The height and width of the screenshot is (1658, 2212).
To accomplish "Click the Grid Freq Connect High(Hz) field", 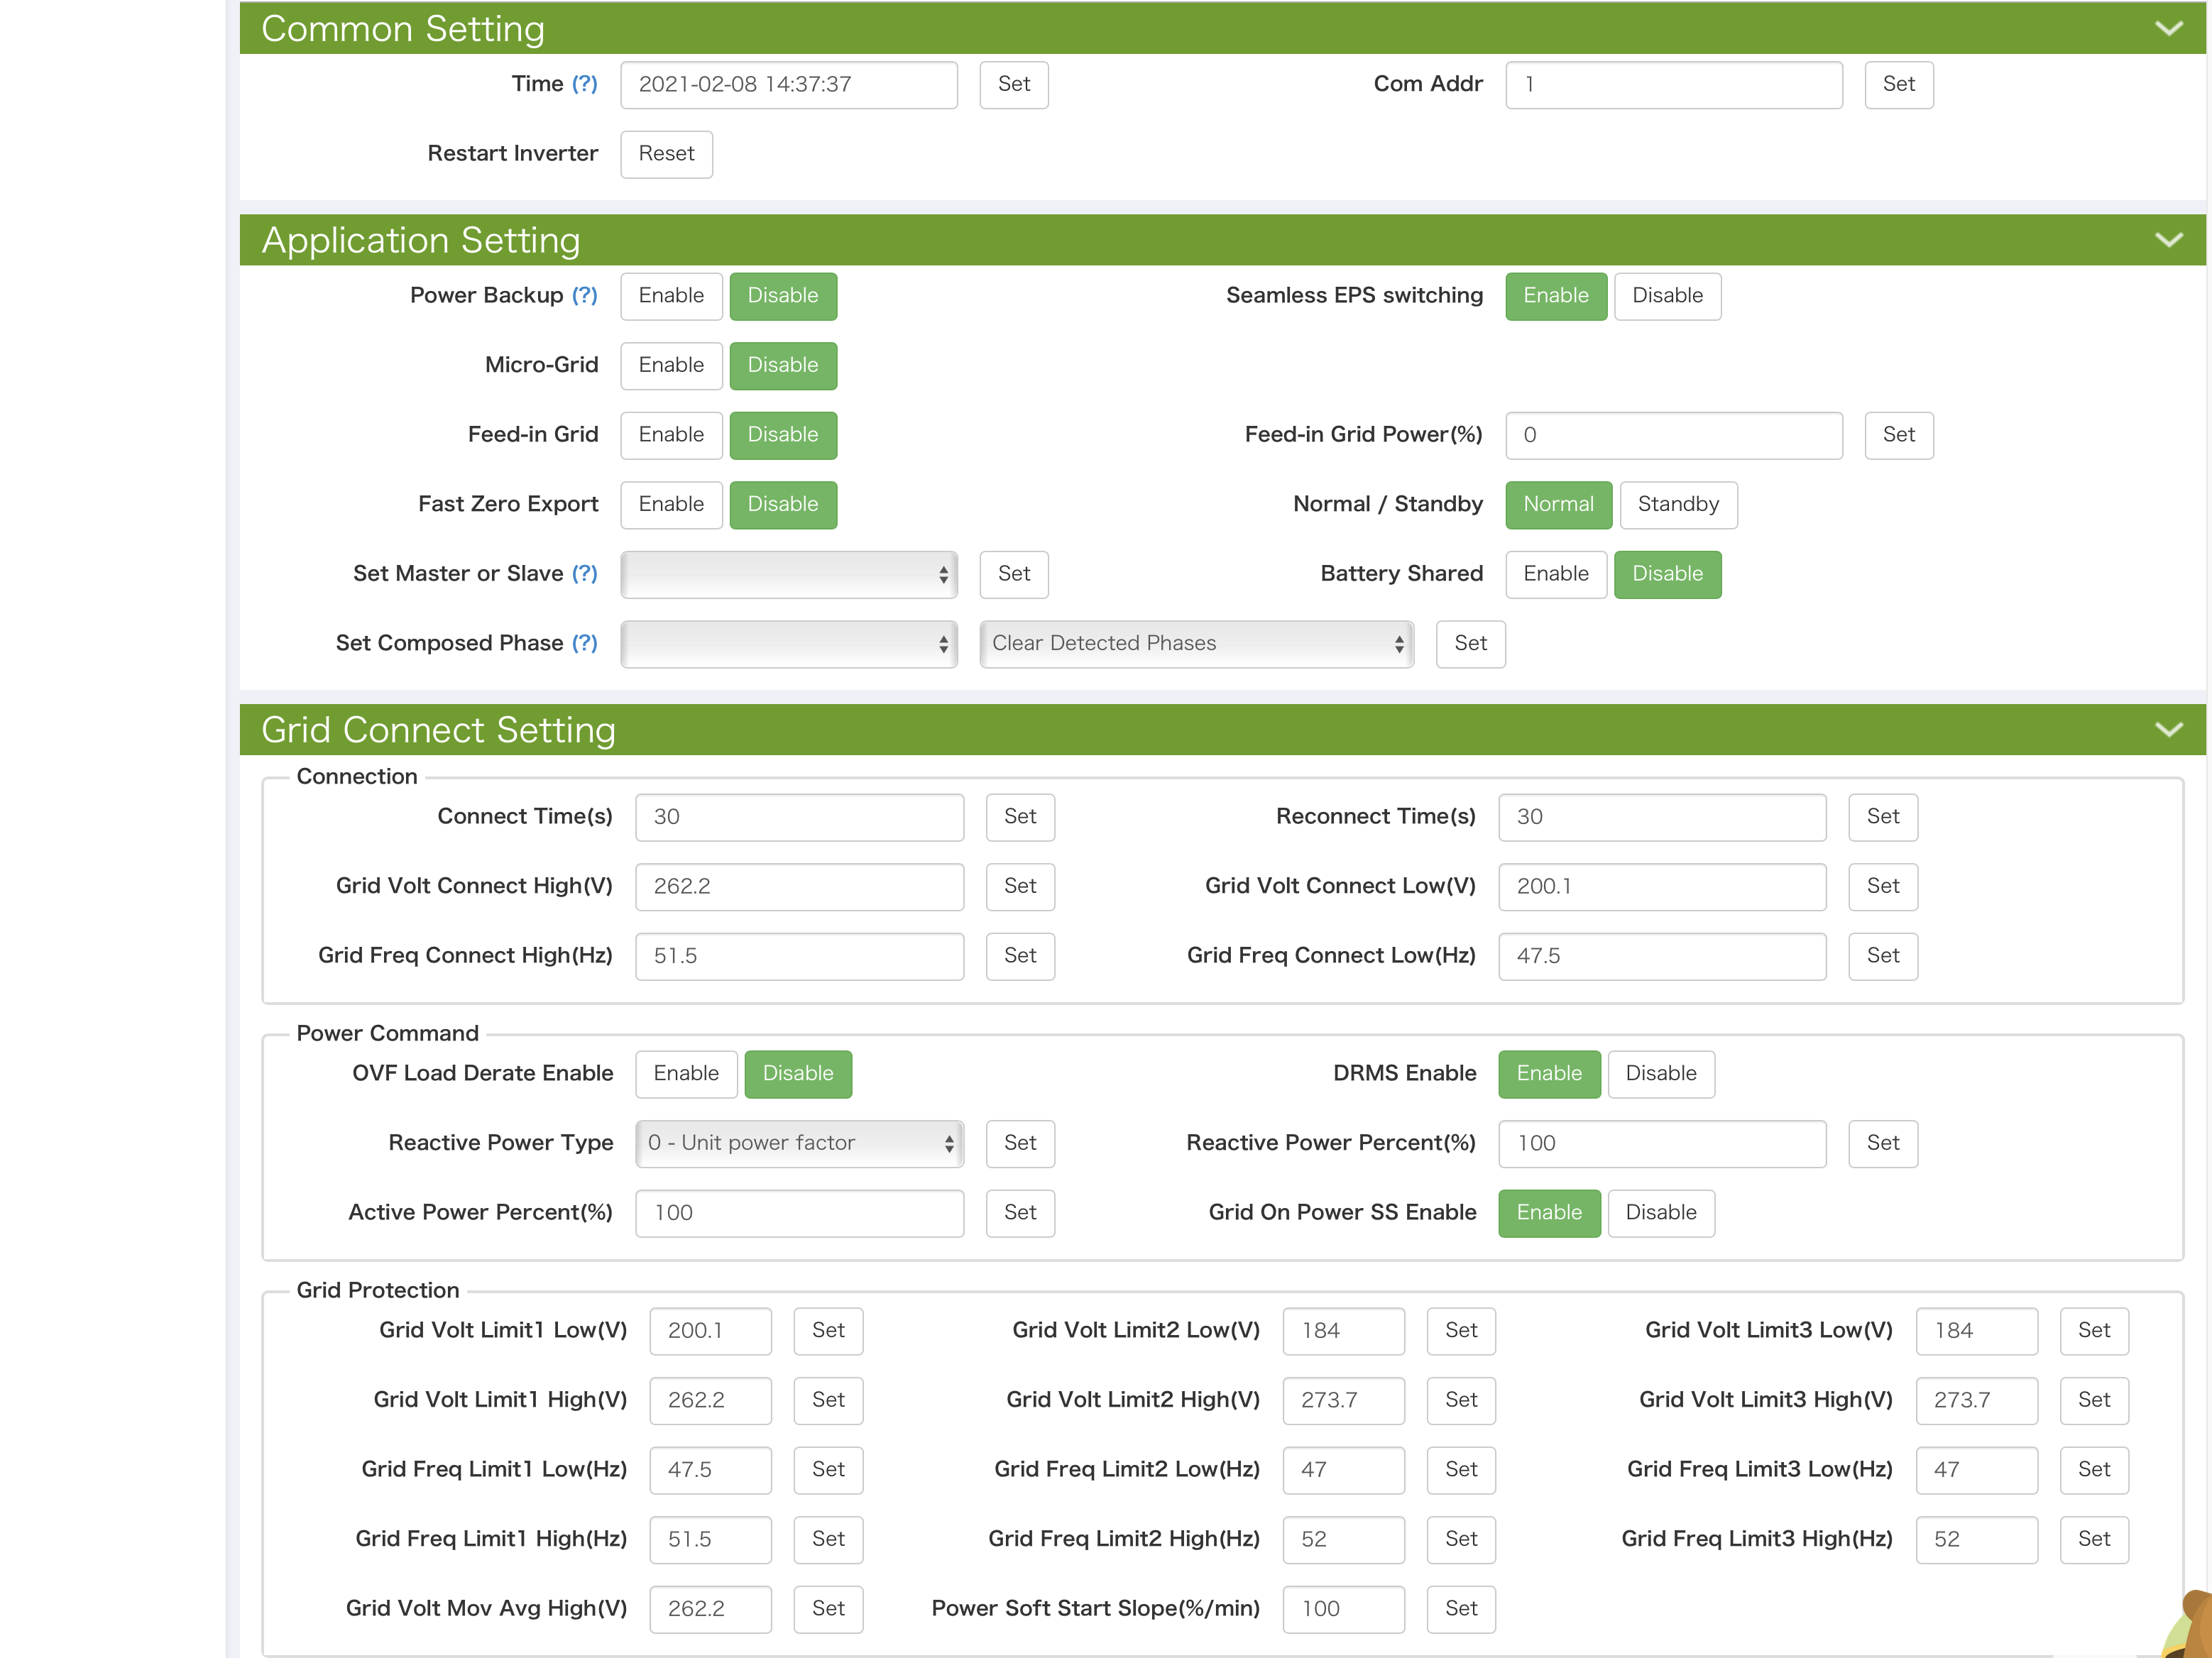I will (800, 956).
